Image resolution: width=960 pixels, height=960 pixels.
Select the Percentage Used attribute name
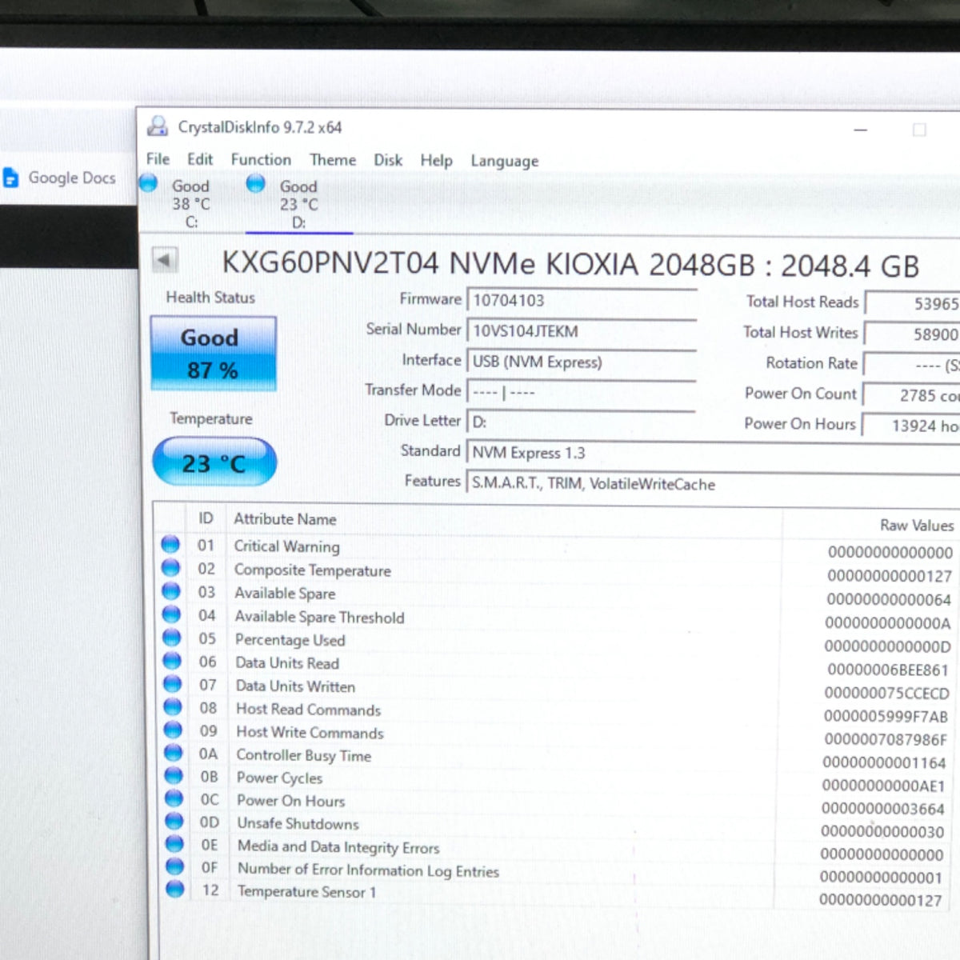pyautogui.click(x=290, y=640)
